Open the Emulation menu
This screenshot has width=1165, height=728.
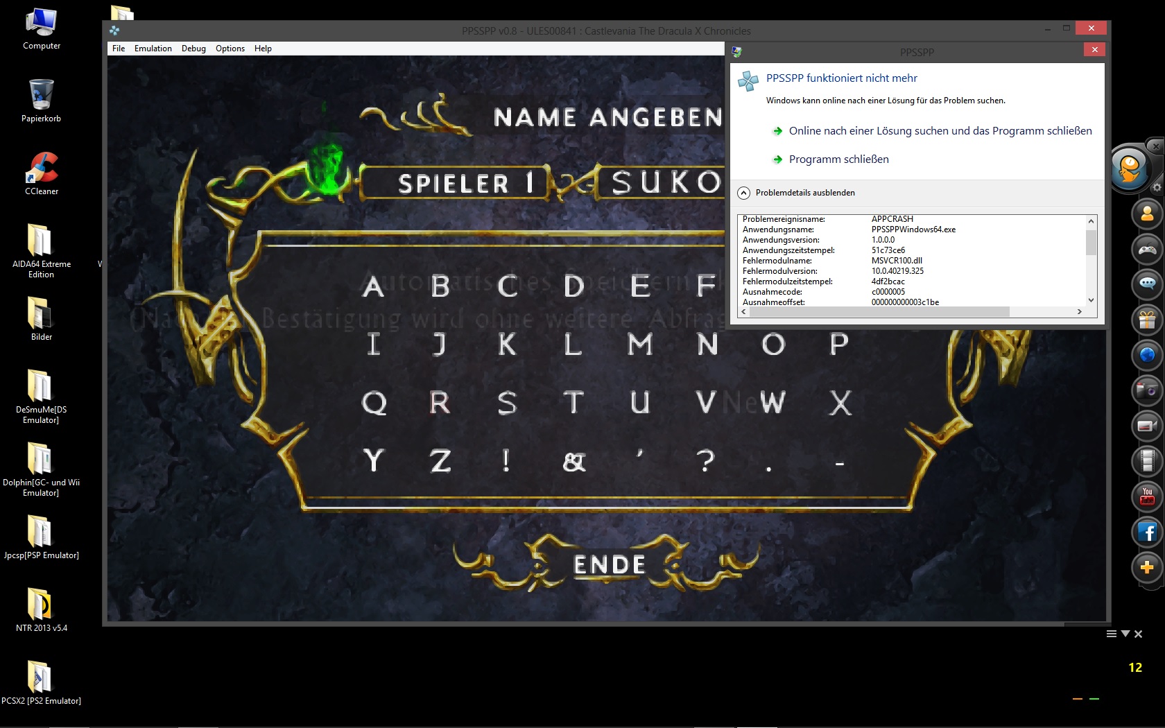pyautogui.click(x=153, y=49)
